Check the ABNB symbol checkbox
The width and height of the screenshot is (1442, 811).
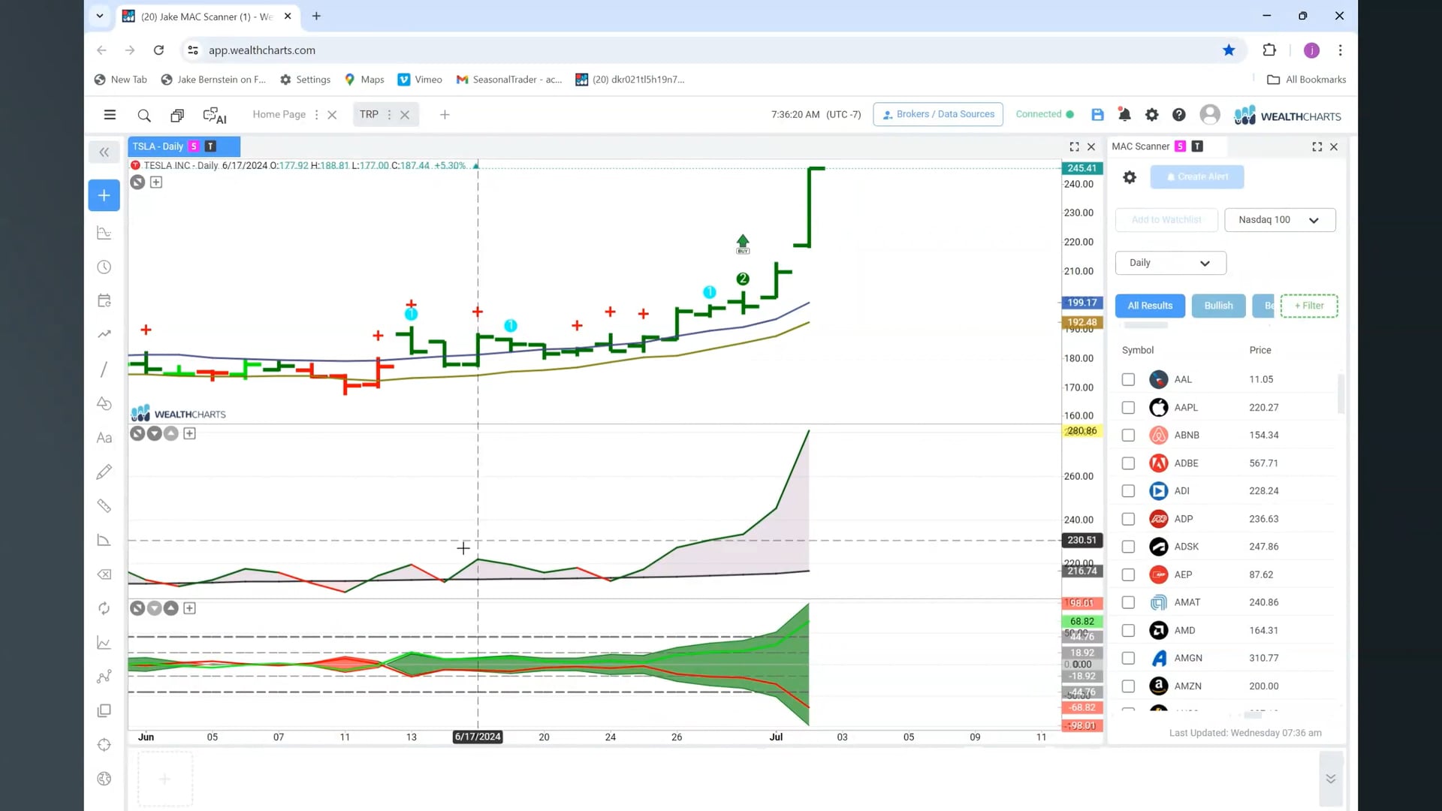[x=1128, y=436]
